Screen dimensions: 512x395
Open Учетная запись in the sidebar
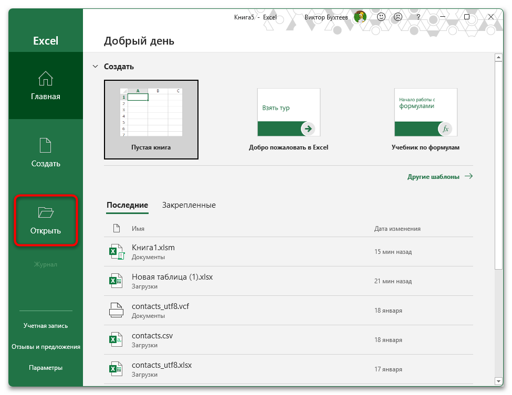(x=46, y=326)
